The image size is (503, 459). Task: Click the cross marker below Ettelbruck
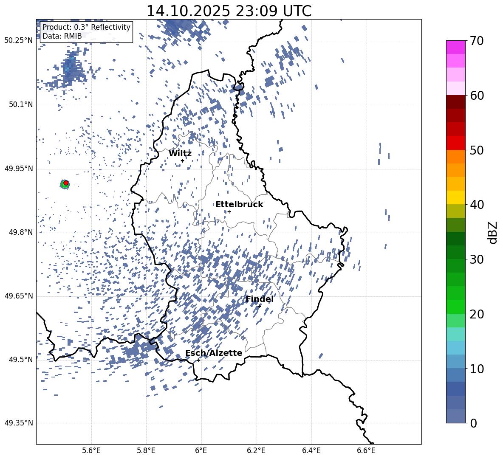[229, 211]
